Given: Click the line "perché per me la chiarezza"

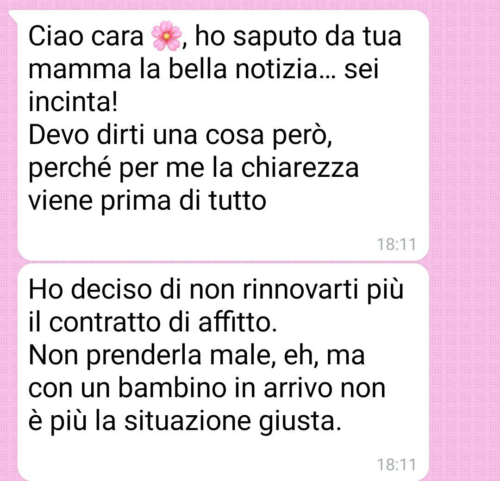Looking at the screenshot, I should (194, 169).
